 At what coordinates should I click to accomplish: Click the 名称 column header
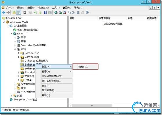[x=83, y=18]
